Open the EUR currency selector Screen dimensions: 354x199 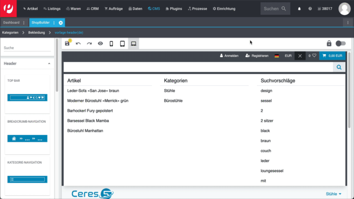[288, 56]
